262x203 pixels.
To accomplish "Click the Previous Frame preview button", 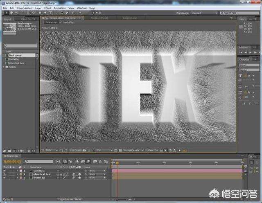I will [x=246, y=52].
